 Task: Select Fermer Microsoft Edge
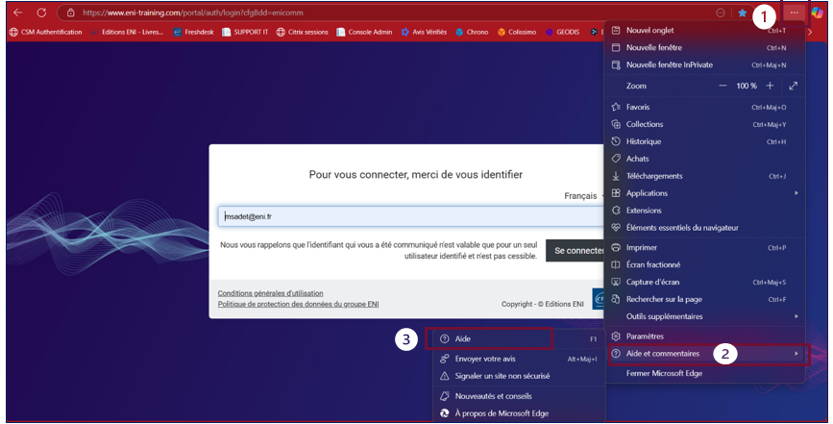pyautogui.click(x=704, y=373)
